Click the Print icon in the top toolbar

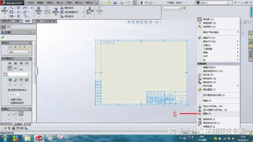pyautogui.click(x=122, y=3)
